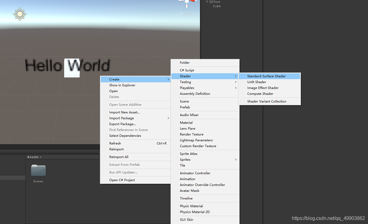
Task: Choose Animator Controller from create menu
Action: (195, 173)
